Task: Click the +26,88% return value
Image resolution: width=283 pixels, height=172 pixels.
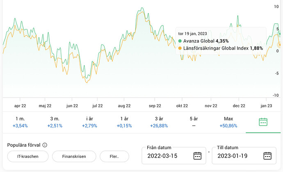Action: (x=159, y=126)
